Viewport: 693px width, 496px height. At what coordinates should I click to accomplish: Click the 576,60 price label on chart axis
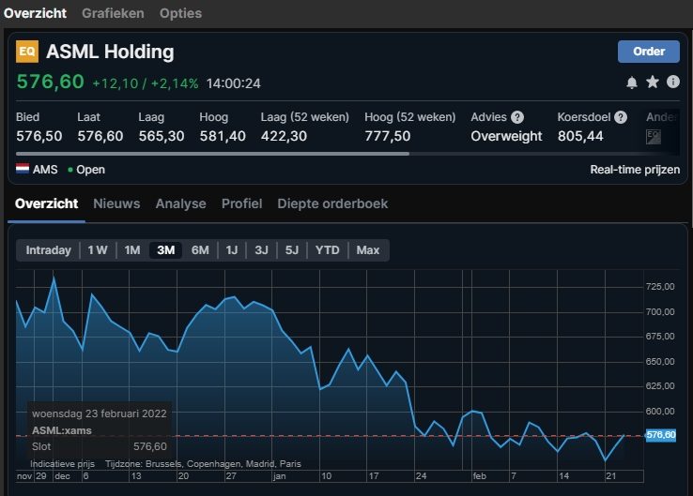(661, 435)
